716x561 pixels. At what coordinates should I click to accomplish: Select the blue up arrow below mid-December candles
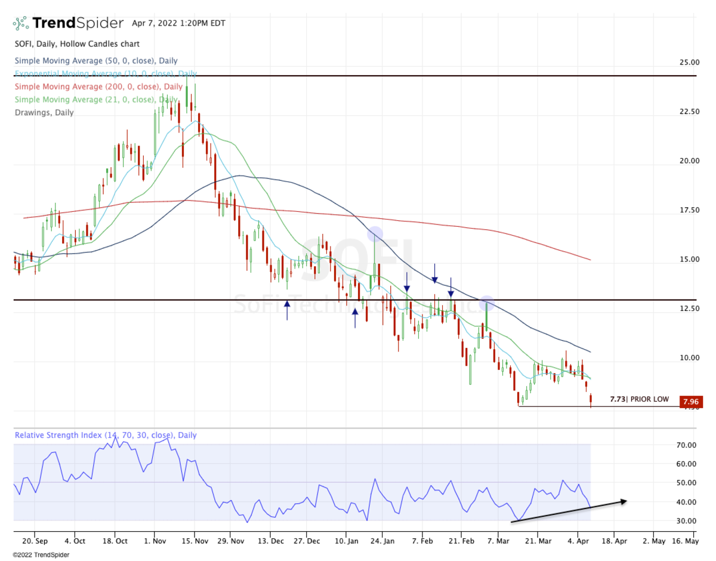pos(287,310)
